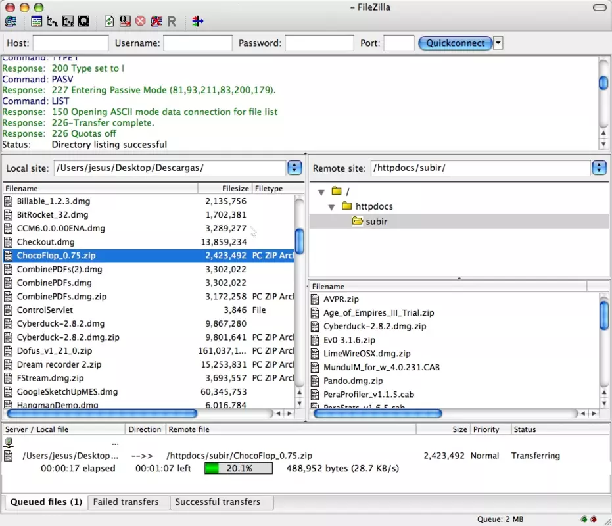The width and height of the screenshot is (612, 526).
Task: Select MunduIM_for_w_4.0.231.CAB in remote list
Action: point(454,368)
